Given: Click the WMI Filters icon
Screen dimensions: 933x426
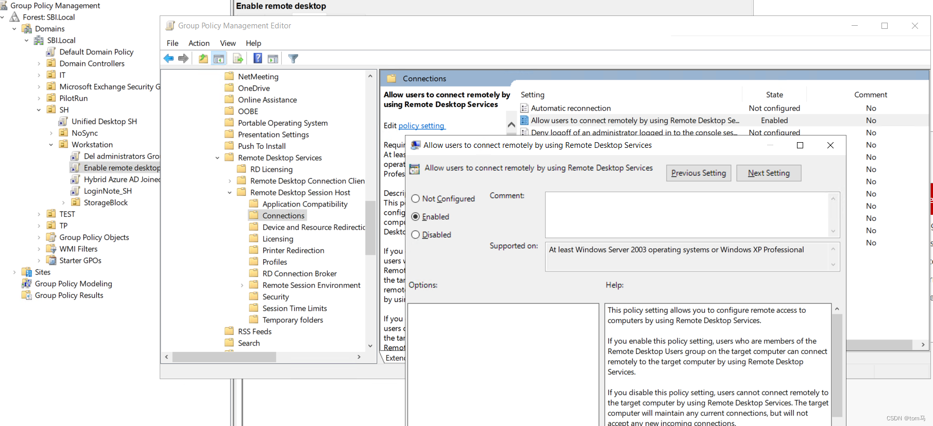Looking at the screenshot, I should (51, 249).
